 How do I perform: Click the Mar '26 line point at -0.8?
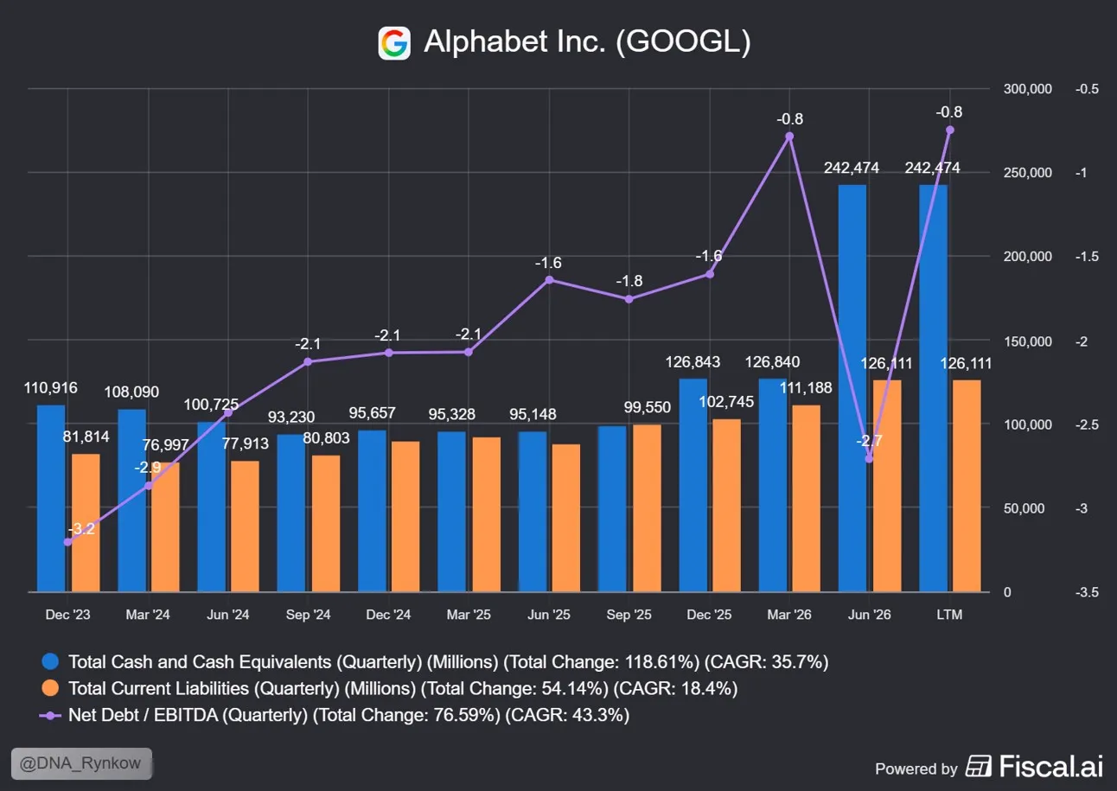[789, 137]
